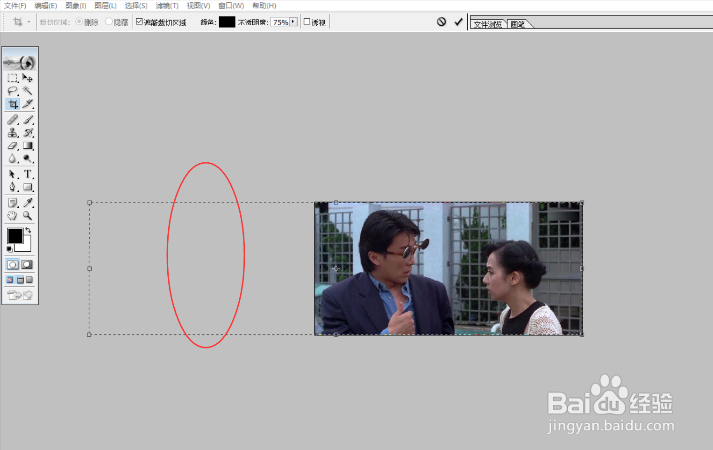Click the crop box top-left handle
Image resolution: width=713 pixels, height=450 pixels.
90,203
